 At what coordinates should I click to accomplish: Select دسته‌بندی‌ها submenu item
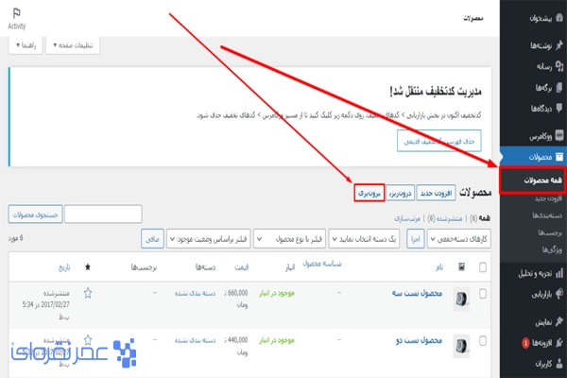pyautogui.click(x=547, y=215)
